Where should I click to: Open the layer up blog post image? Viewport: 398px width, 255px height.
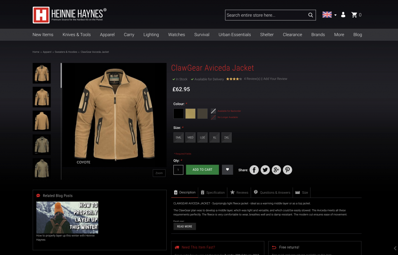[x=67, y=217]
